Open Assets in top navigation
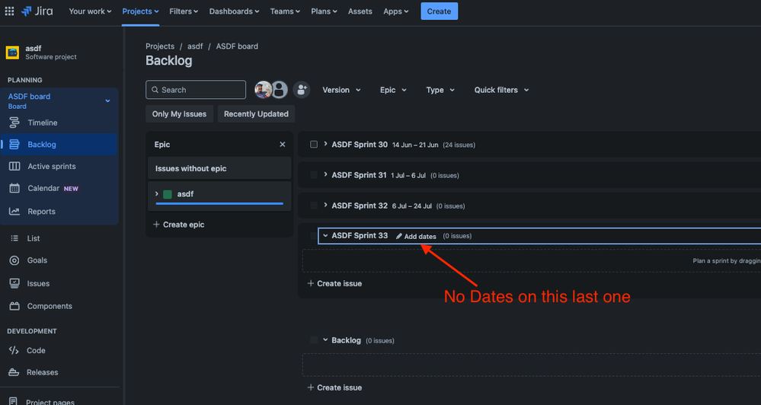This screenshot has width=761, height=405. (360, 11)
